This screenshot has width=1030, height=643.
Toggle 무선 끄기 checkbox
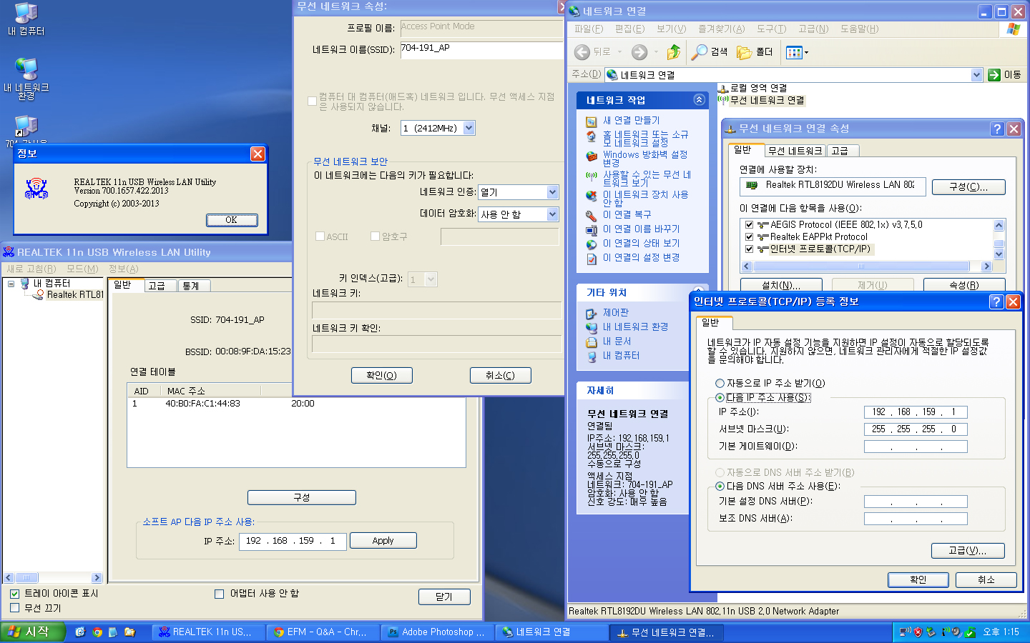[14, 608]
